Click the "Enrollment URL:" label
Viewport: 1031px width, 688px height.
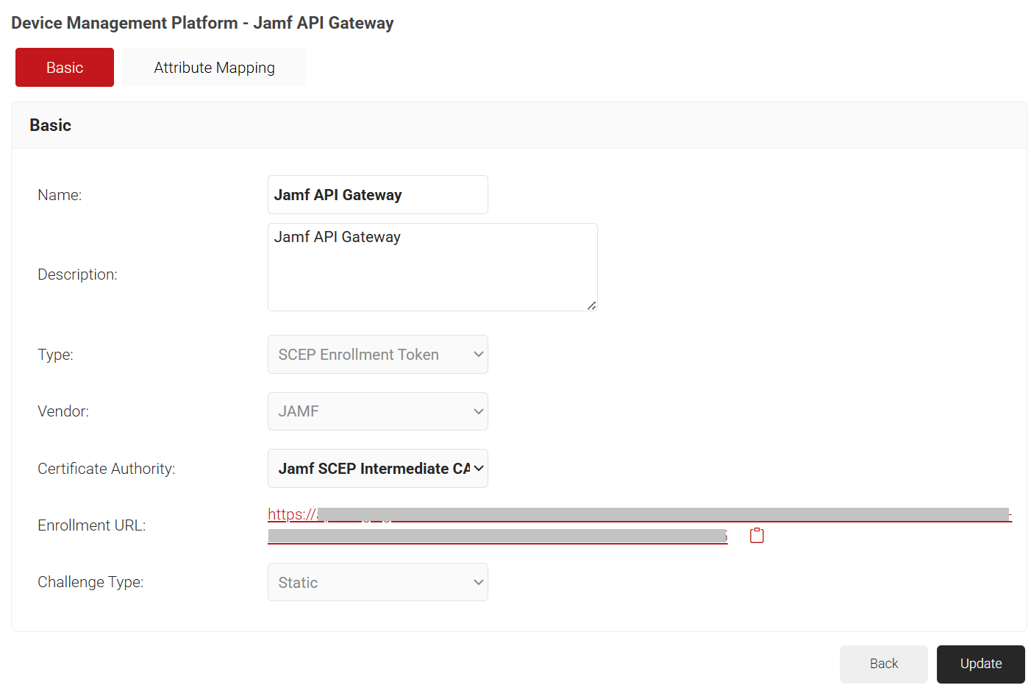(x=91, y=525)
